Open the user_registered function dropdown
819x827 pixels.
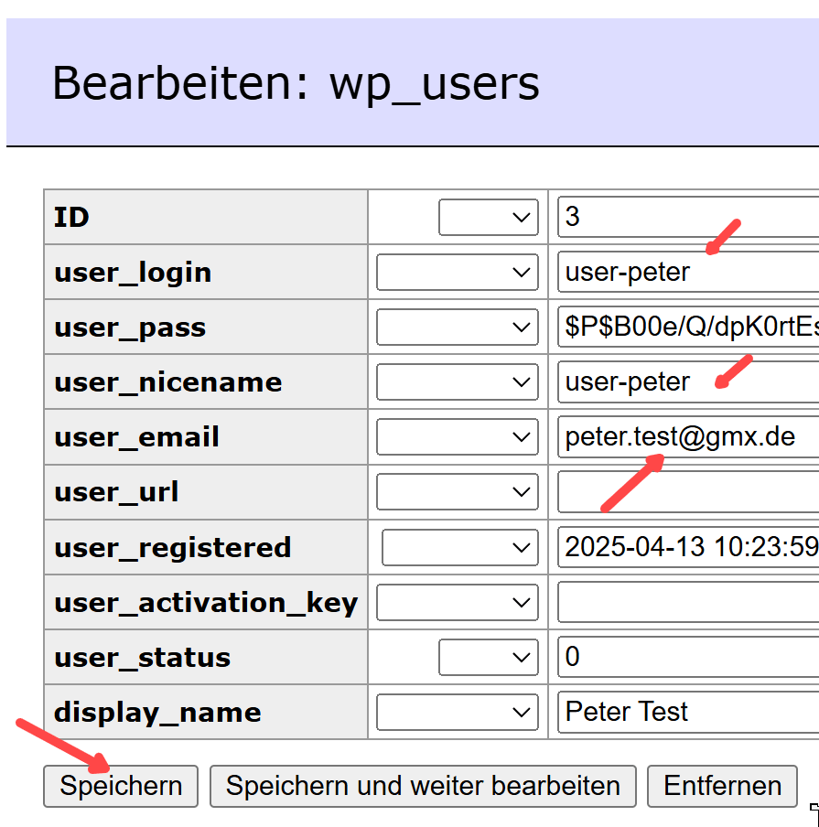[x=459, y=548]
